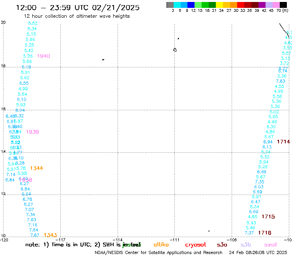Click the -108 longitude axis label
The image size is (292, 256).
point(232,240)
